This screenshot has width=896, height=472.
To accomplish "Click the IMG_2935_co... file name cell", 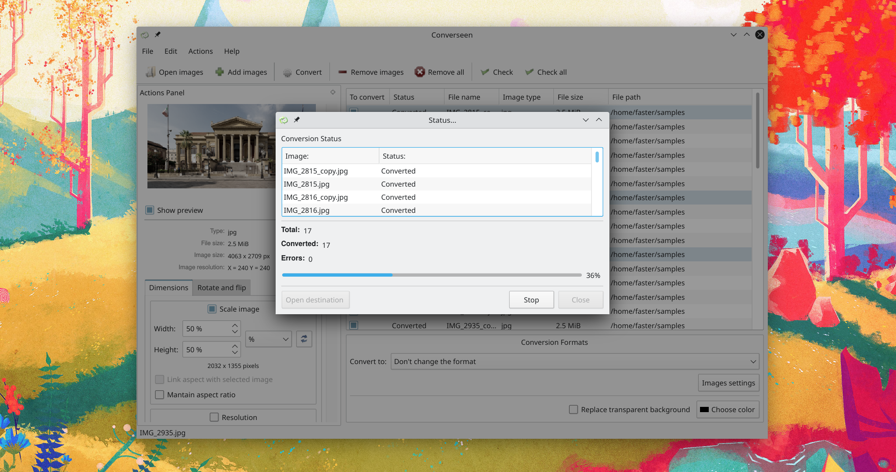I will pyautogui.click(x=471, y=326).
